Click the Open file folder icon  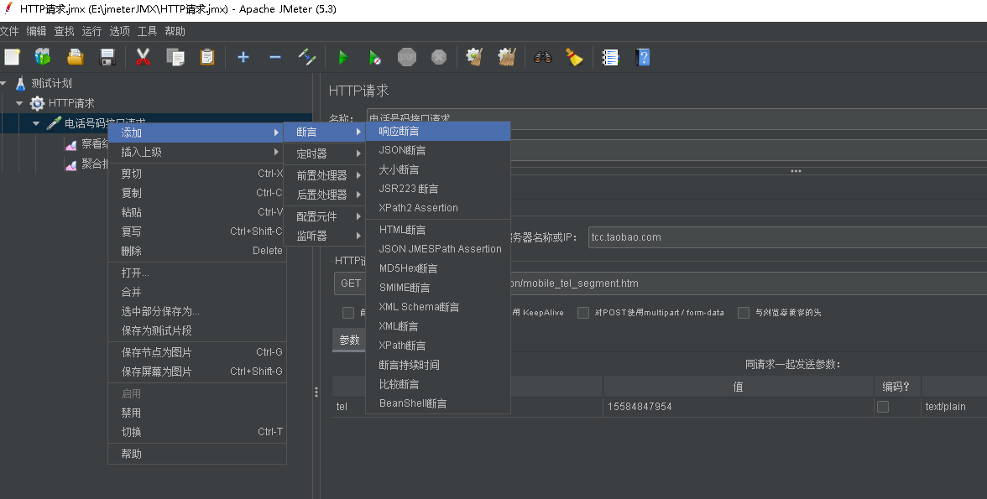pos(76,57)
